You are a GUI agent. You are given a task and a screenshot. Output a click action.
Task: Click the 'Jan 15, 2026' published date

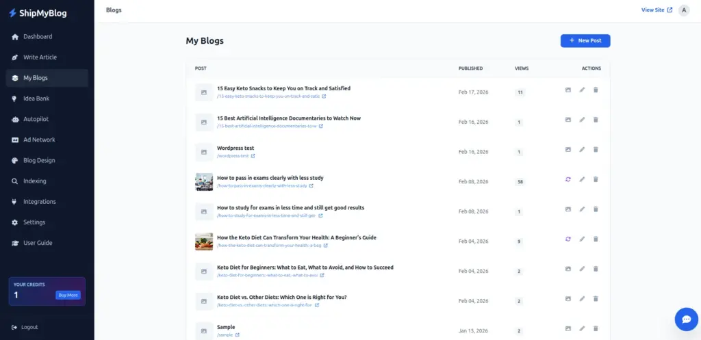coord(474,331)
